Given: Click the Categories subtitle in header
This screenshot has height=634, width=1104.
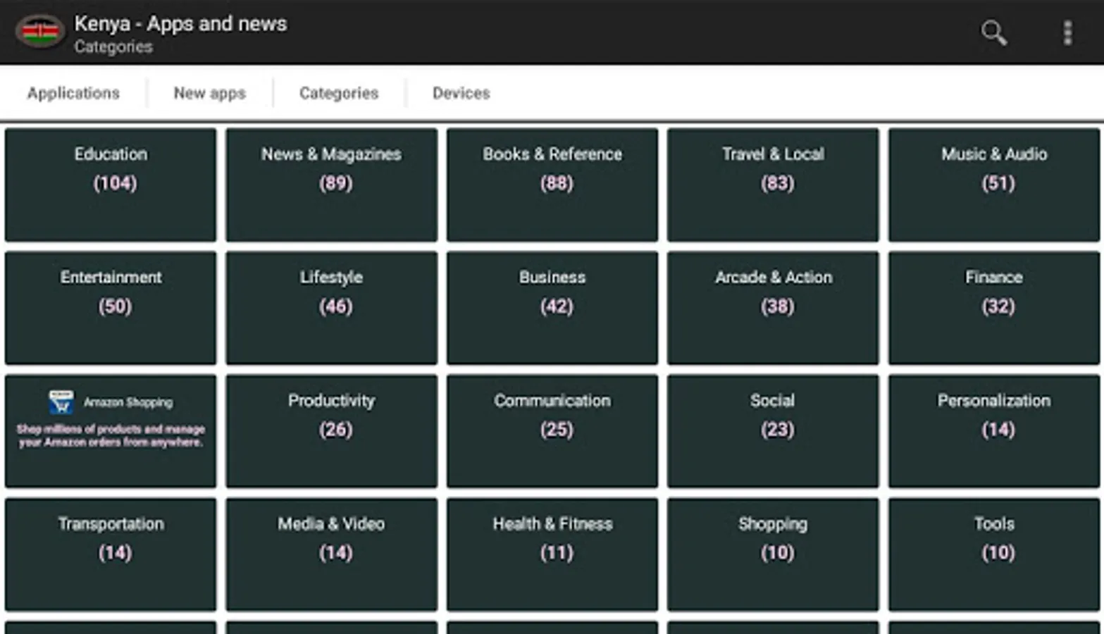Looking at the screenshot, I should pos(113,47).
